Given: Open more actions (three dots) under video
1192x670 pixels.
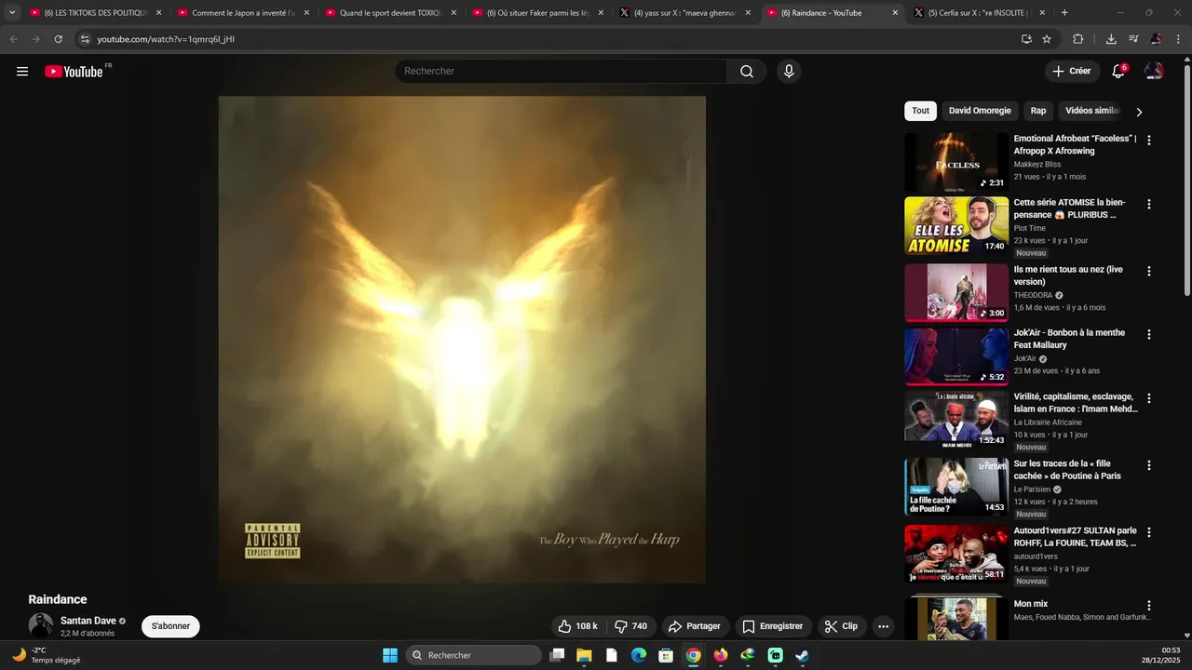Looking at the screenshot, I should [x=883, y=626].
